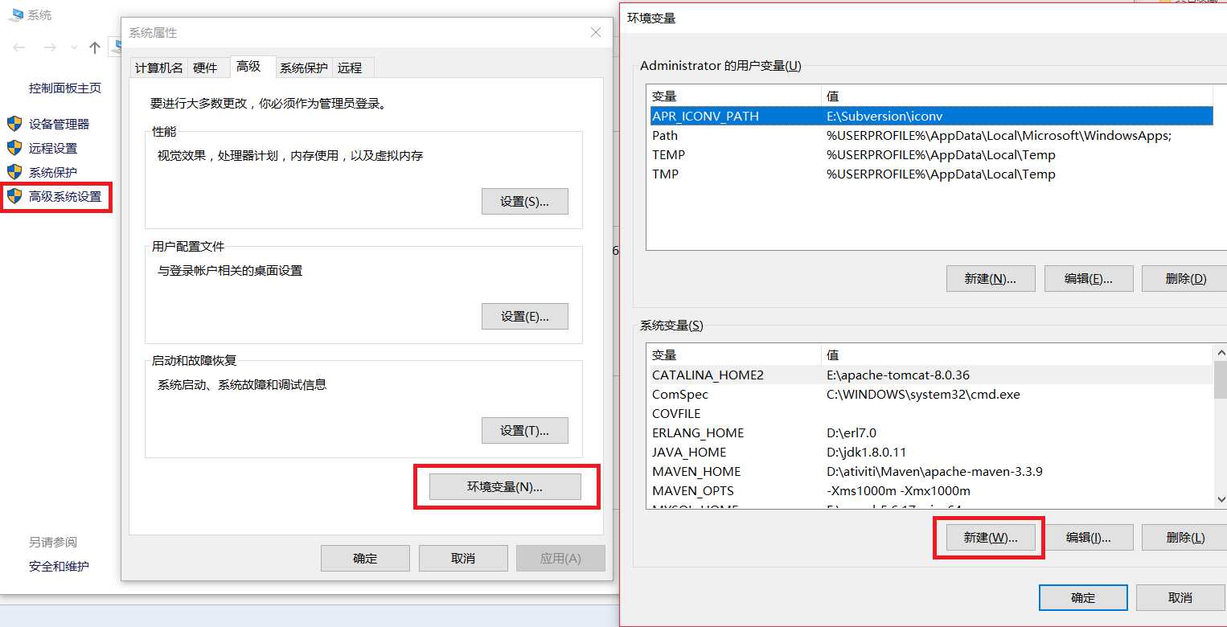This screenshot has height=627, width=1227.
Task: Click disabled 应用(A) button
Action: (560, 558)
